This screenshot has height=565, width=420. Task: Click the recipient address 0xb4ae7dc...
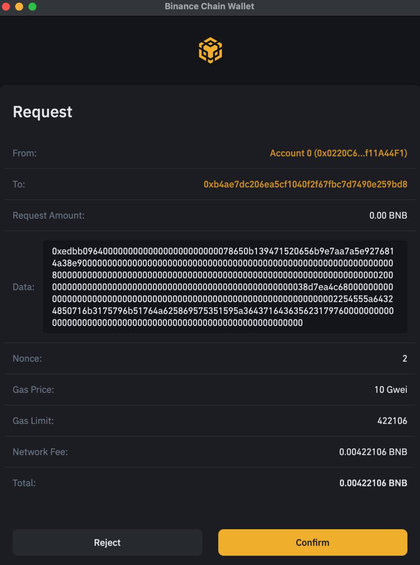point(305,184)
